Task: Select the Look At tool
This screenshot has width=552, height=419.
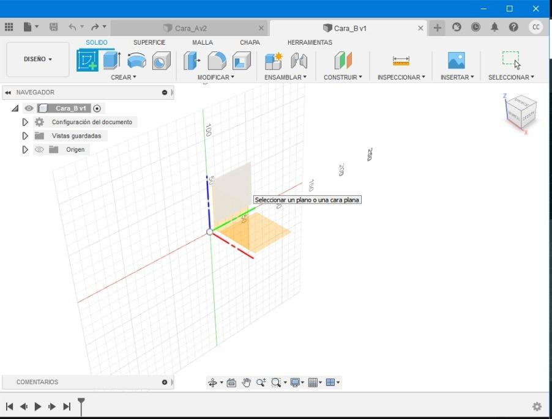Action: click(231, 382)
